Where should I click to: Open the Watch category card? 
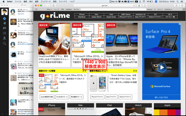(138, 110)
